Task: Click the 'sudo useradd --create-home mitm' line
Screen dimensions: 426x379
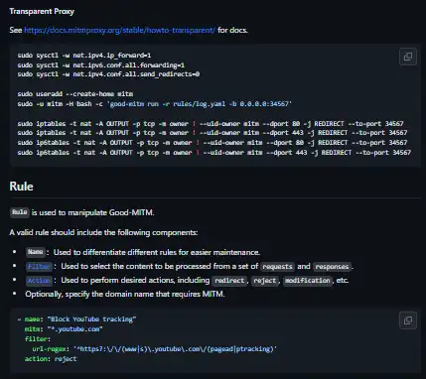Action: (75, 94)
